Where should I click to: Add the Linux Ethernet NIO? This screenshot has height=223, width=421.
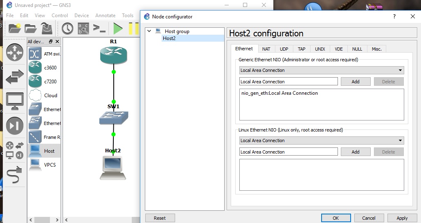pos(356,152)
